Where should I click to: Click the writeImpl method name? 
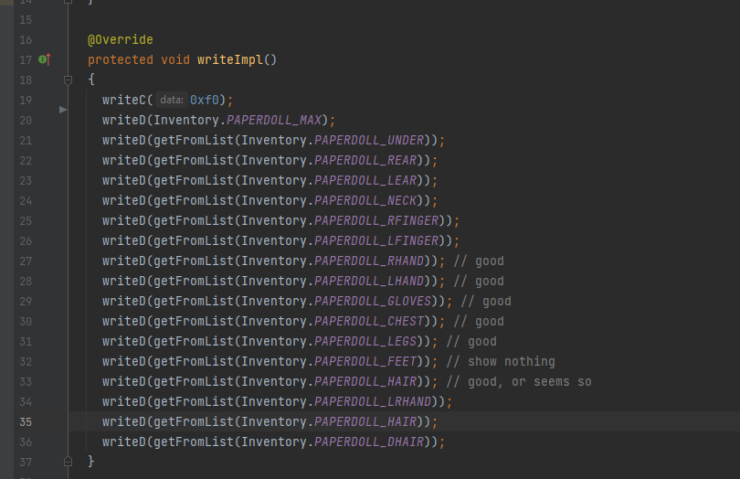[x=230, y=60]
